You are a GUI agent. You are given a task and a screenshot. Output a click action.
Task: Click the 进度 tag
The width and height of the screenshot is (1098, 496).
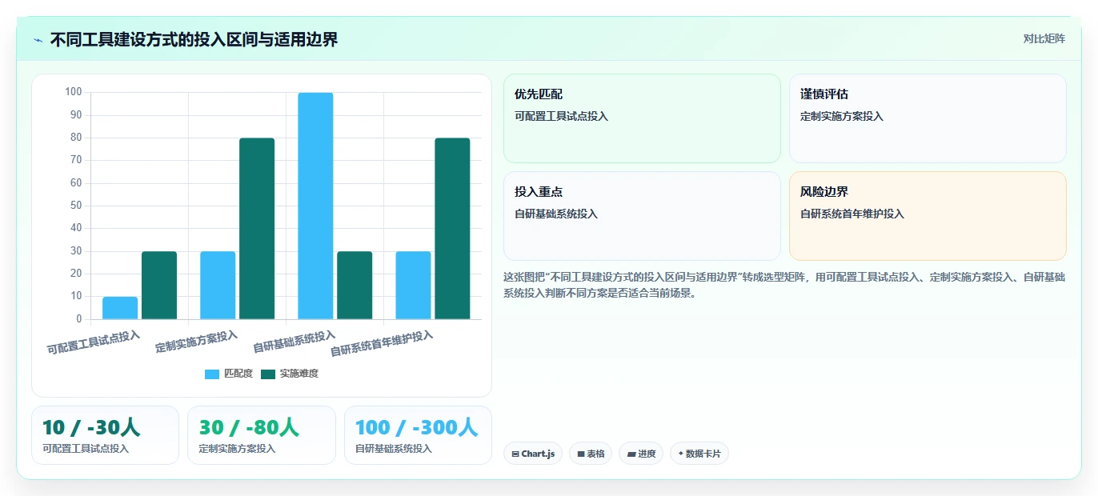641,454
